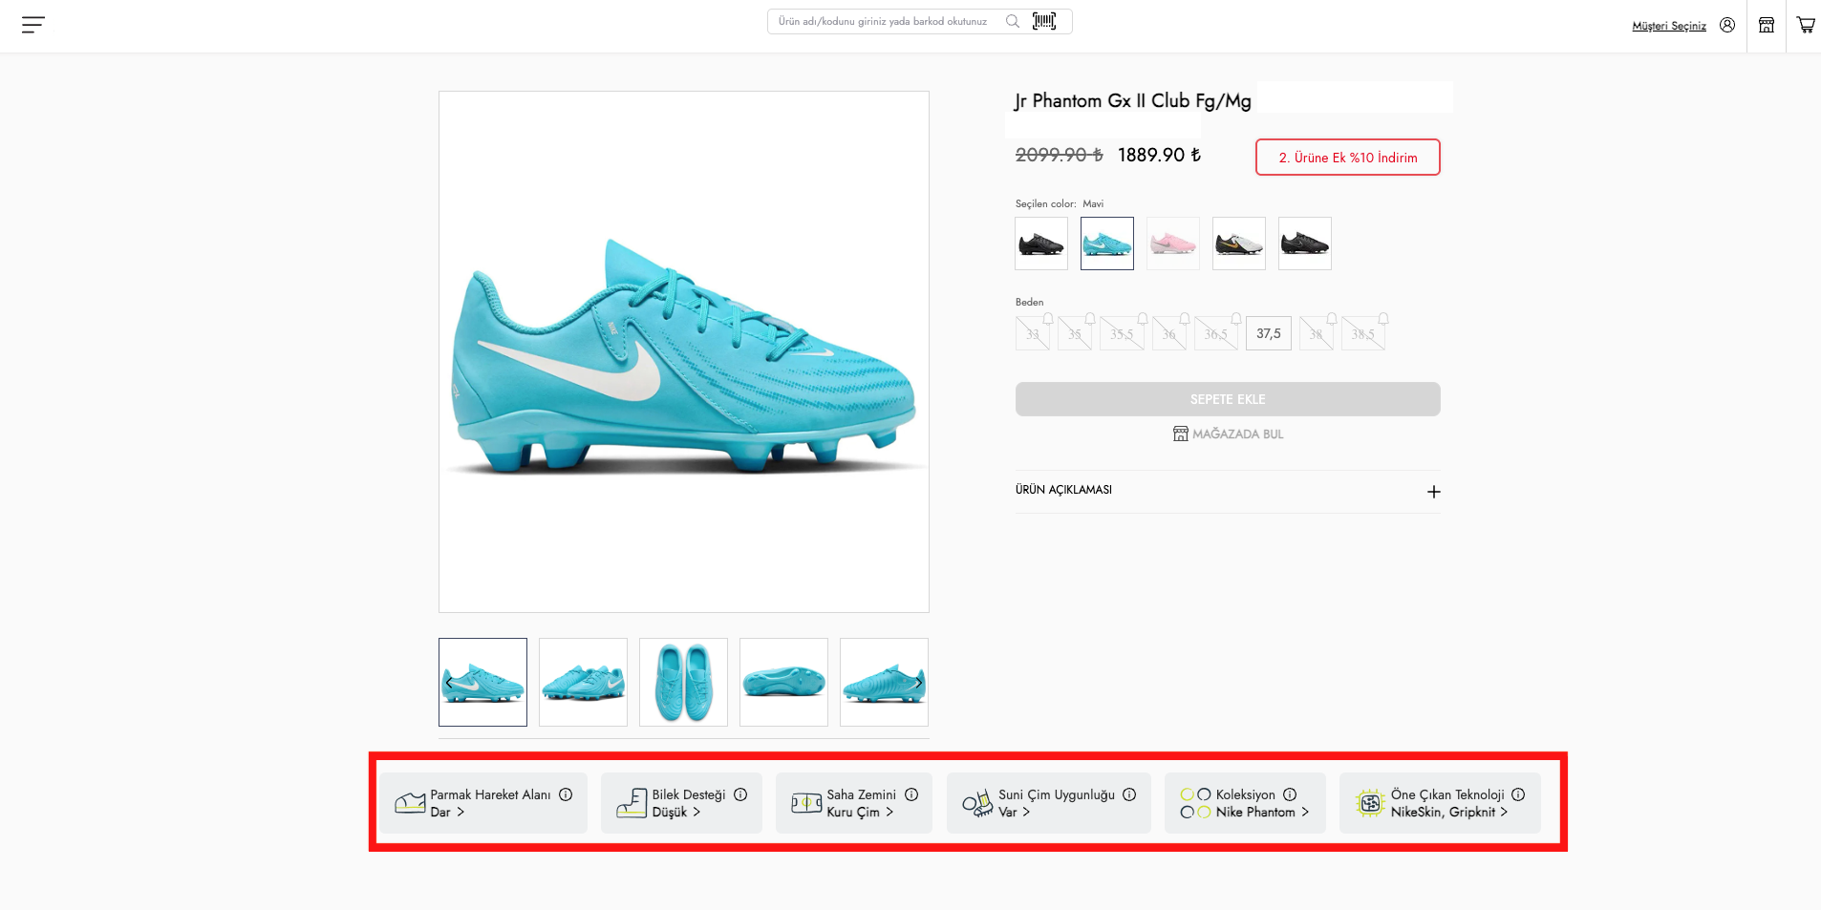Toggle stock alert bell for size 33
This screenshot has height=910, width=1821.
1048,319
